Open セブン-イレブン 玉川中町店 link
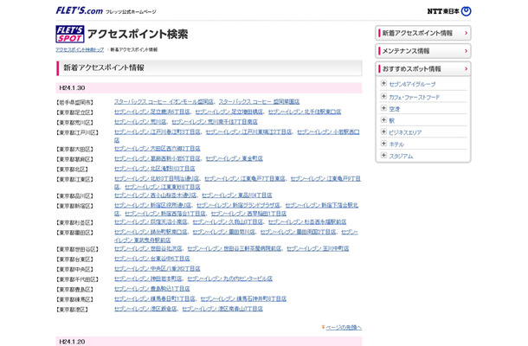 (x=318, y=249)
